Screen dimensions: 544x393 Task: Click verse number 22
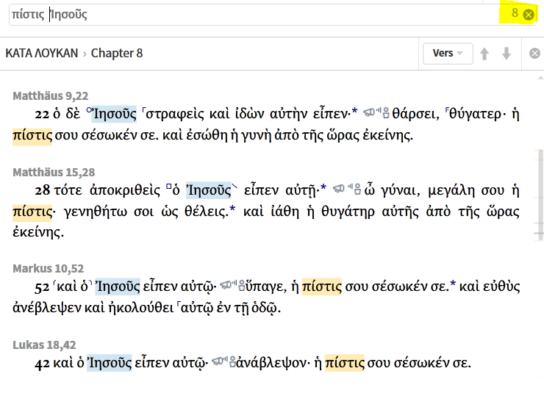tap(42, 115)
